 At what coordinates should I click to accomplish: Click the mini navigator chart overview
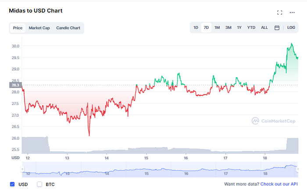160,169
